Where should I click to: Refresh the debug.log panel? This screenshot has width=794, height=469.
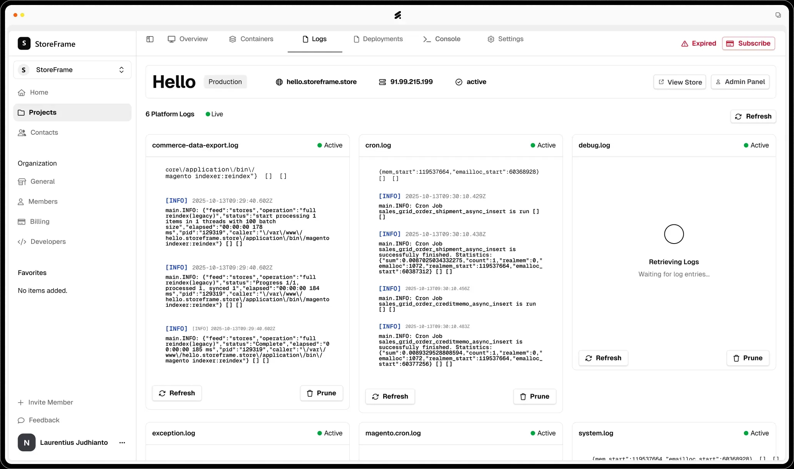point(603,358)
